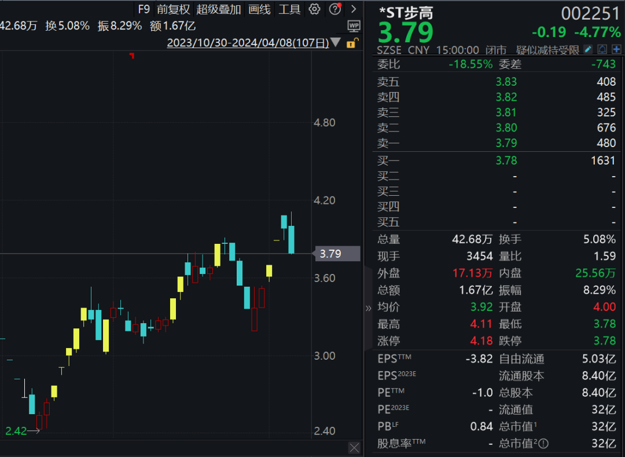Screen dimensions: 625x457
Task: Click the 疑似减持受限 warning label
Action: [x=547, y=50]
